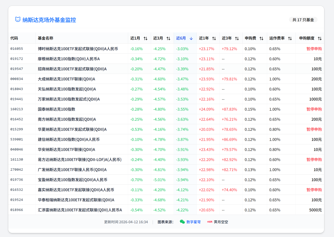Sort by 近3月 using its sort arrows

[168, 38]
